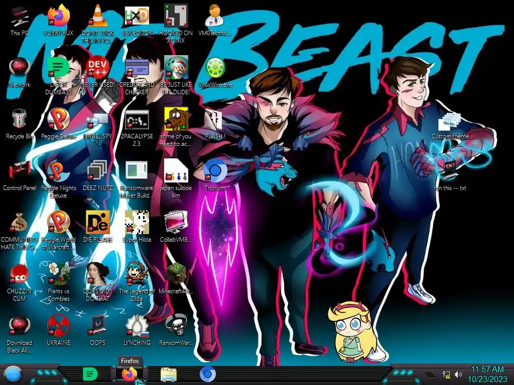
Task: Select the Minecraft4Fr grass block icon
Action: click(176, 273)
